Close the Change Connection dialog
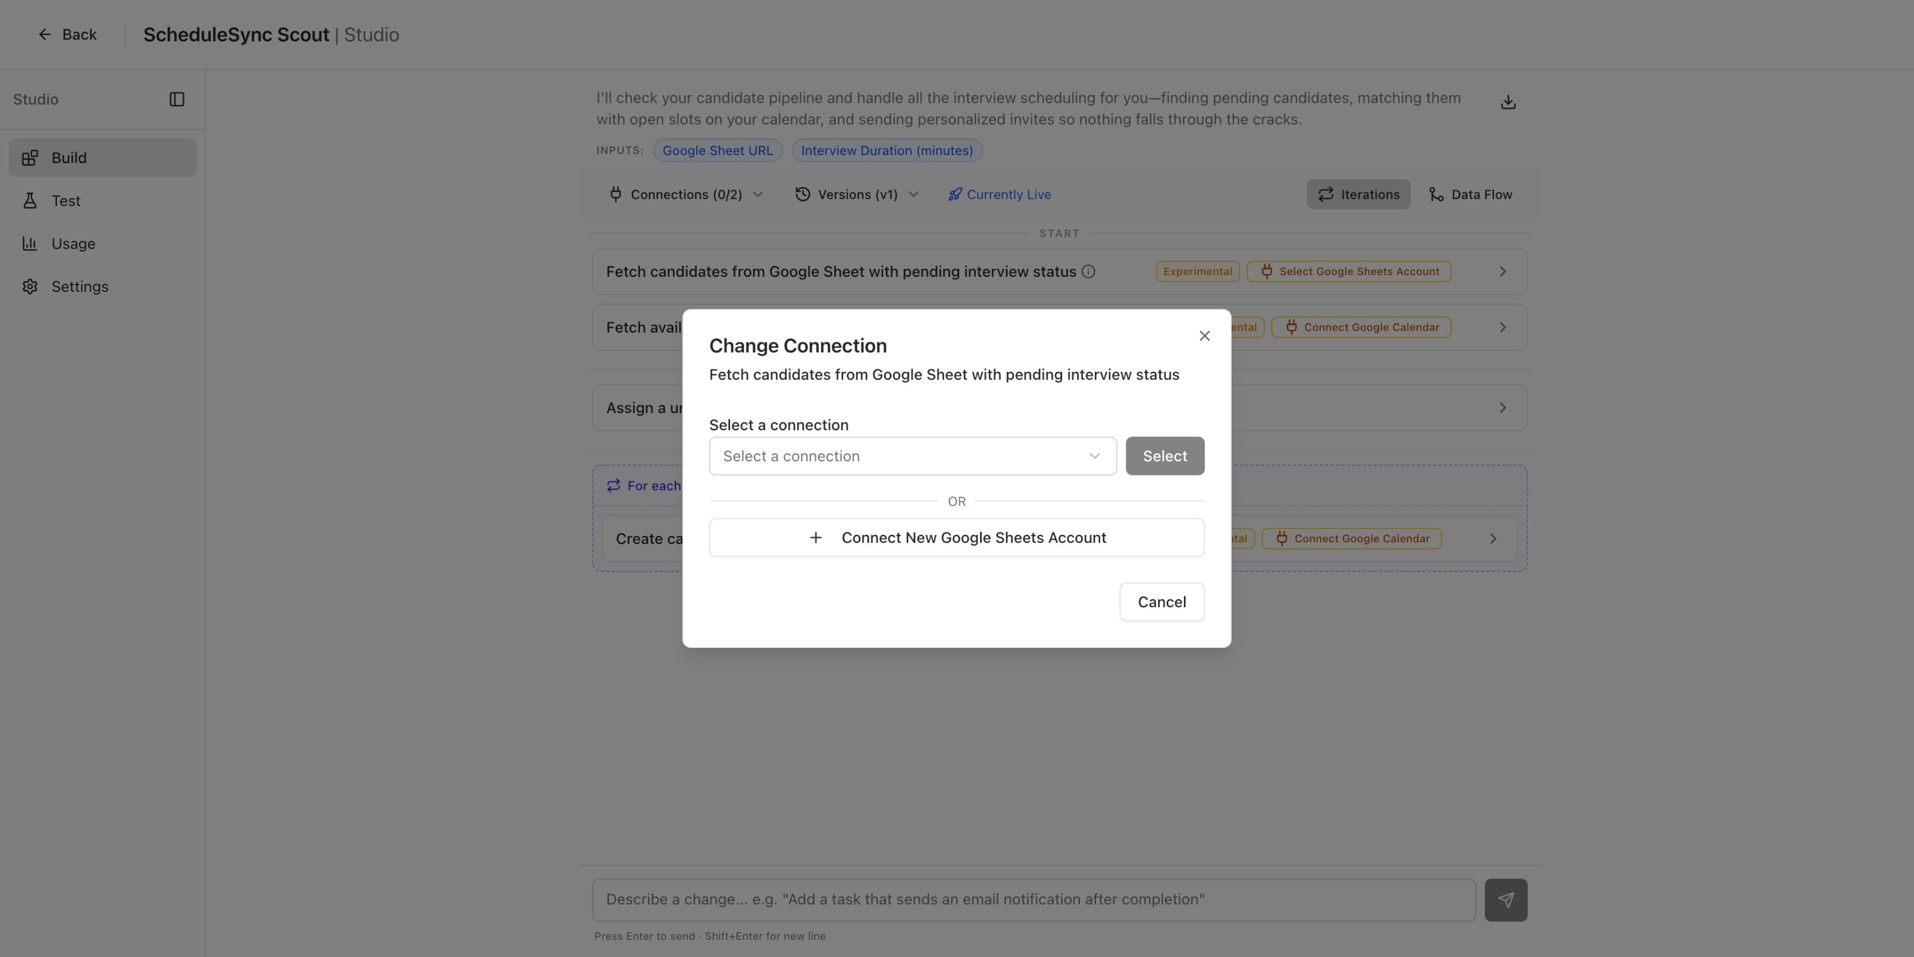This screenshot has height=957, width=1914. [1205, 335]
